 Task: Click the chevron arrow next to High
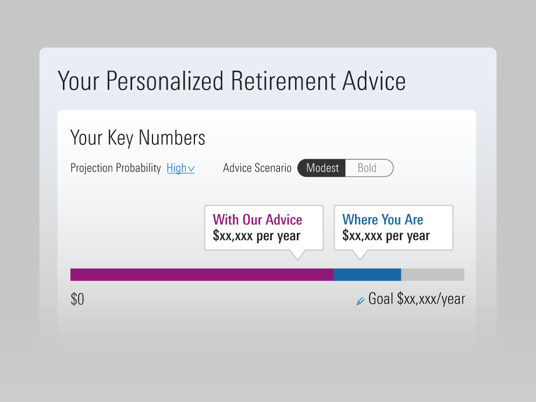click(191, 169)
